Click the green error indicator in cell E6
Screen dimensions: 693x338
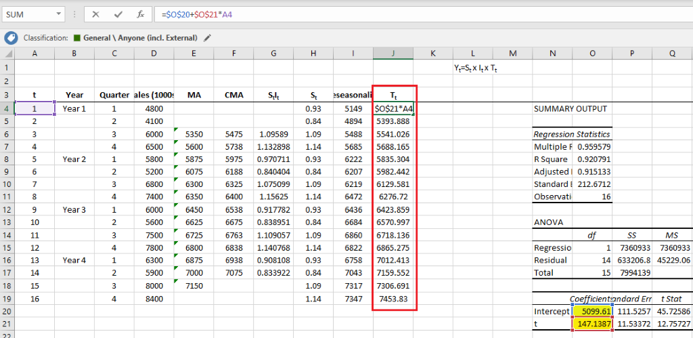click(x=176, y=131)
